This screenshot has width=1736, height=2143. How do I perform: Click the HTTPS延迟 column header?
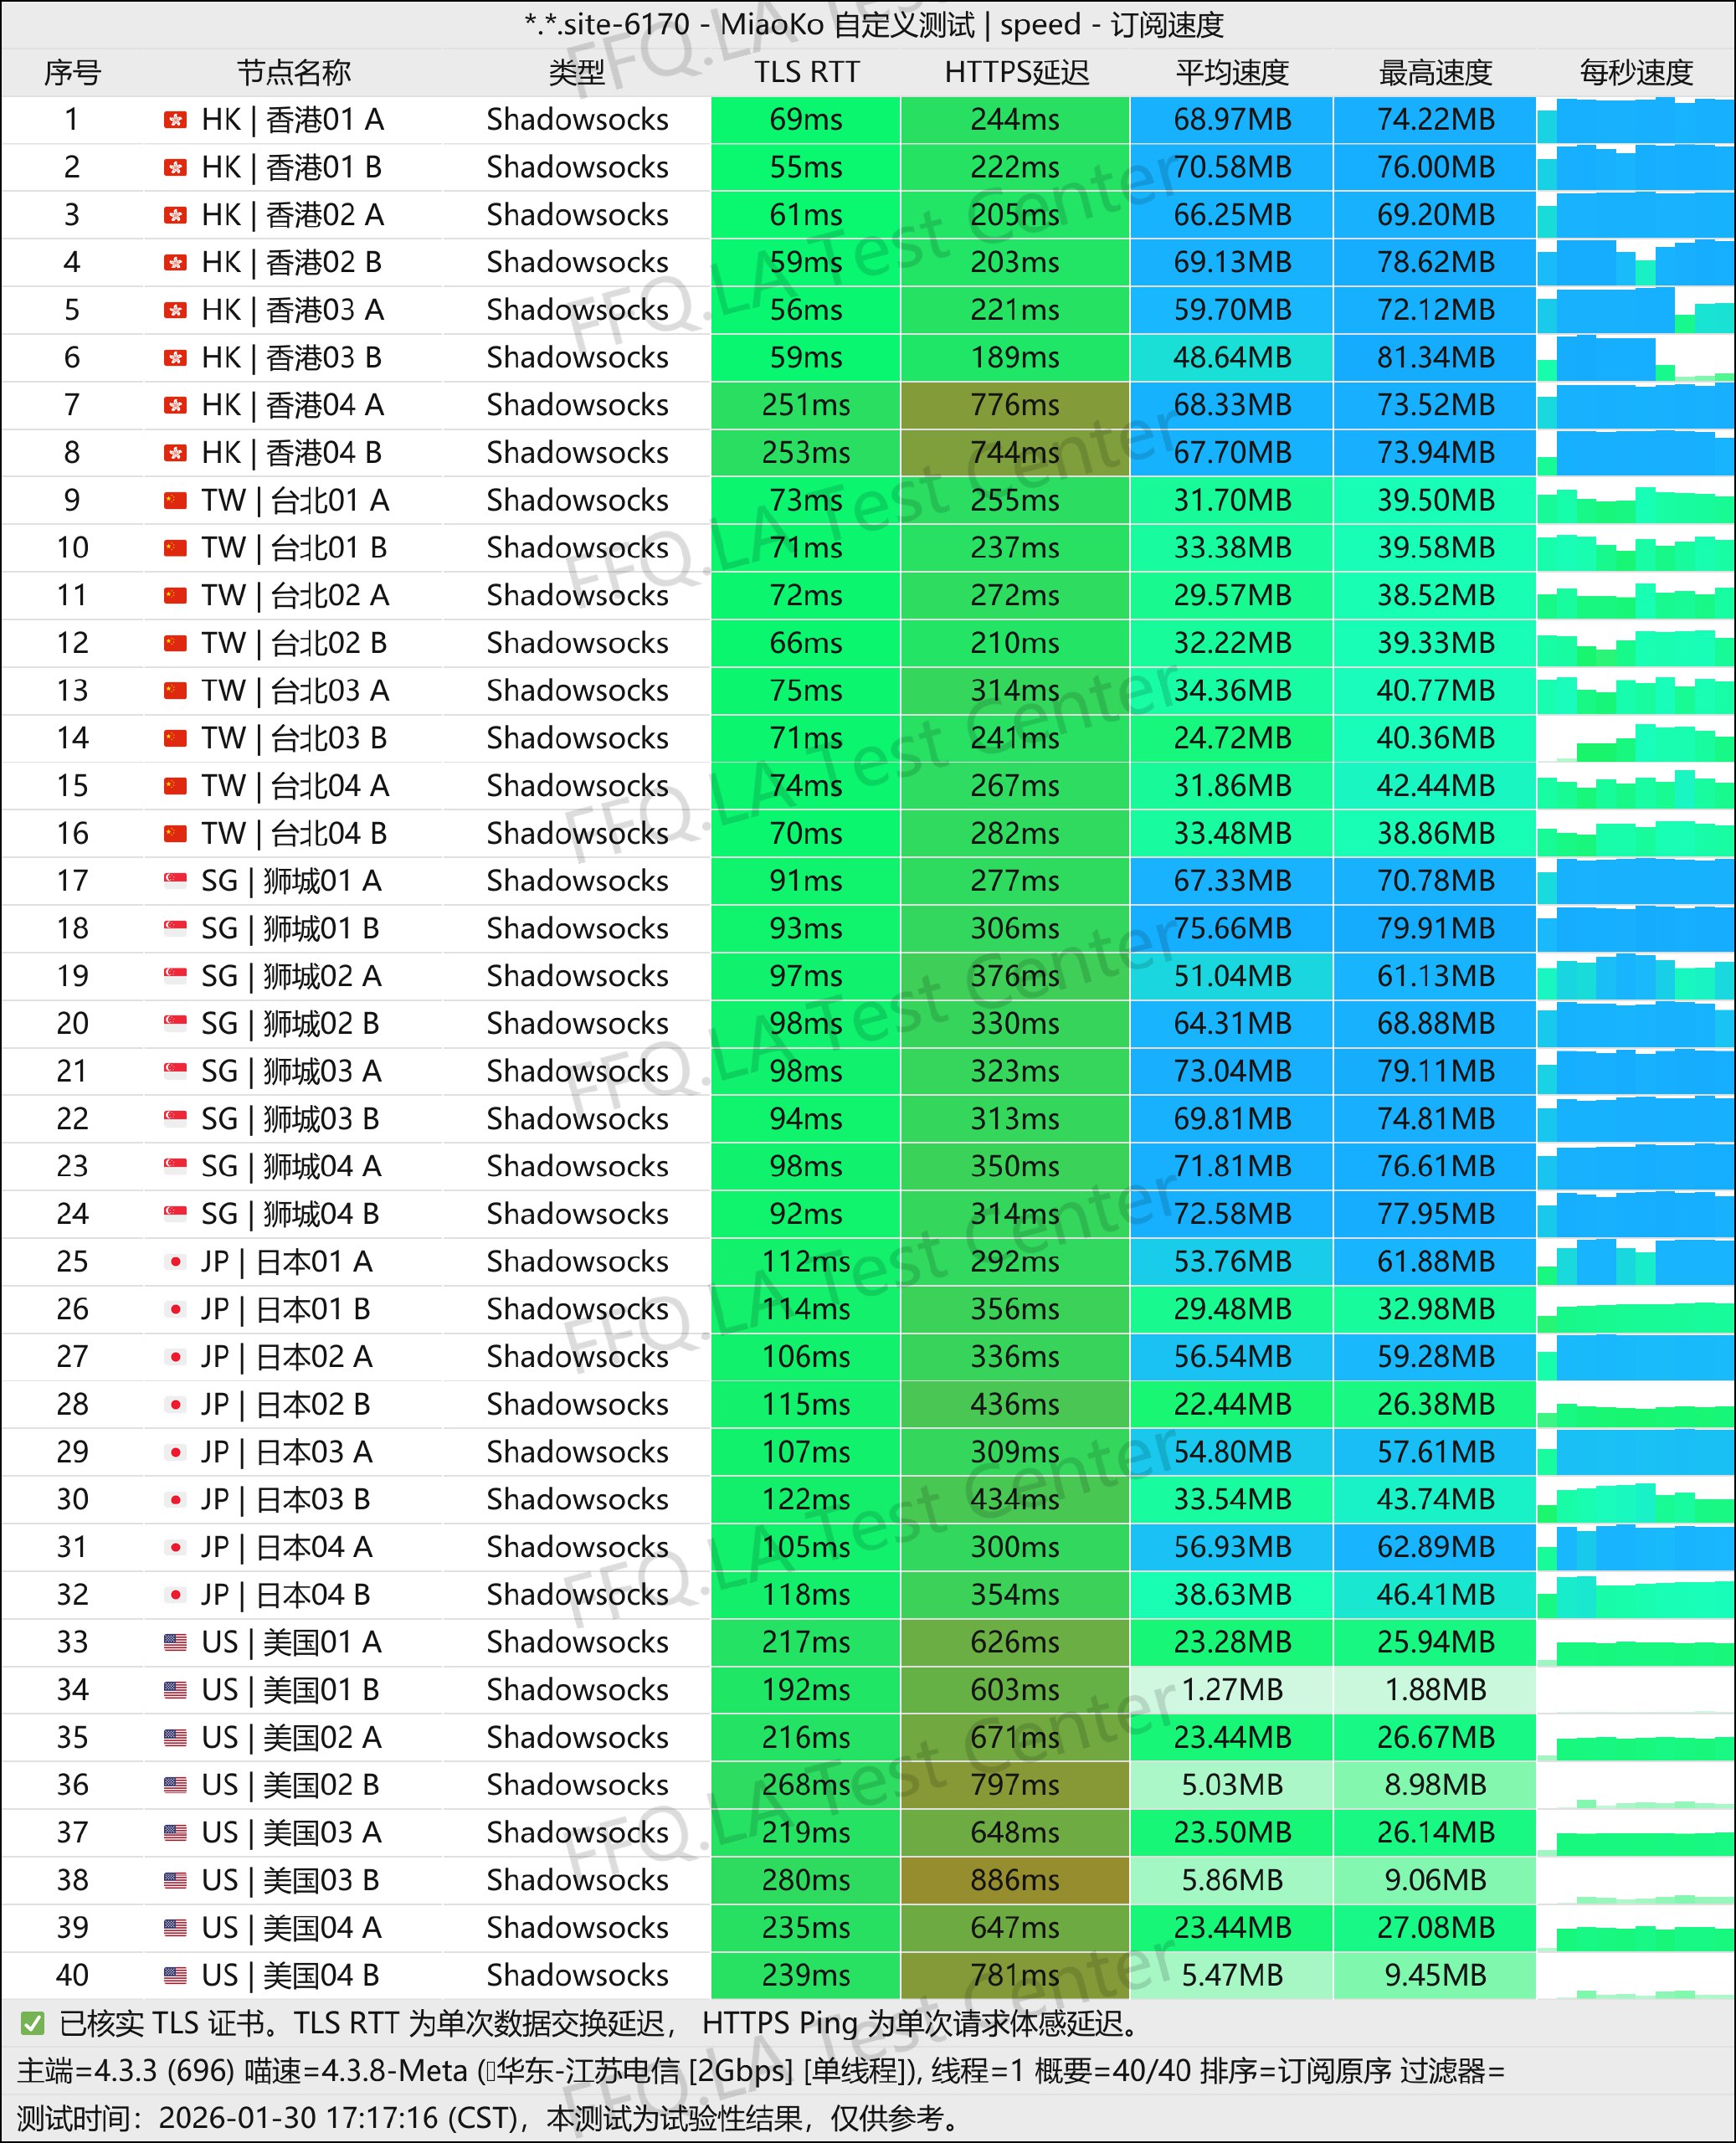pos(1016,73)
